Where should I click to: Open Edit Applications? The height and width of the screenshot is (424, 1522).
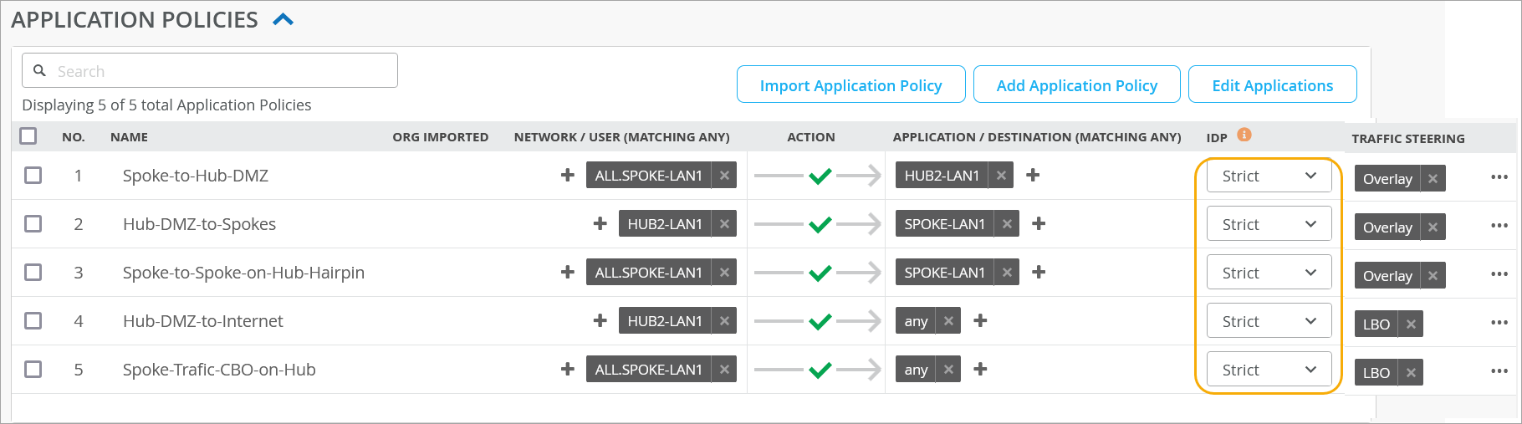[x=1272, y=85]
